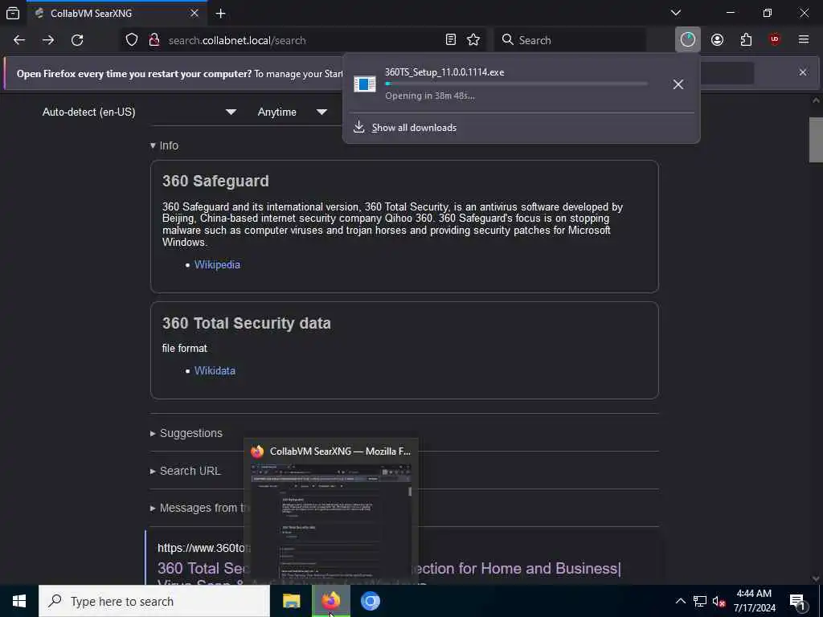Open the muted volume tray icon
Viewport: 823px width, 617px height.
click(x=719, y=601)
